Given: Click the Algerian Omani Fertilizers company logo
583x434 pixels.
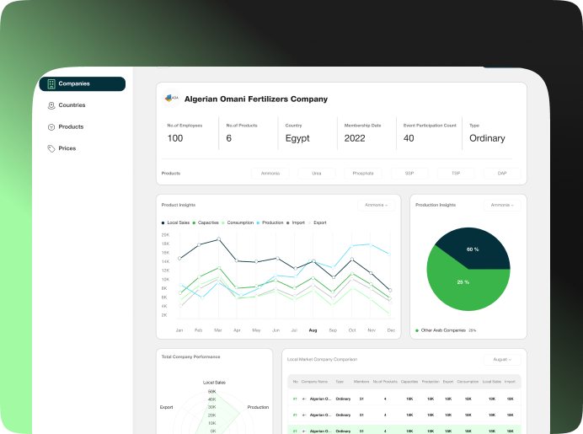Looking at the screenshot, I should click(x=171, y=99).
